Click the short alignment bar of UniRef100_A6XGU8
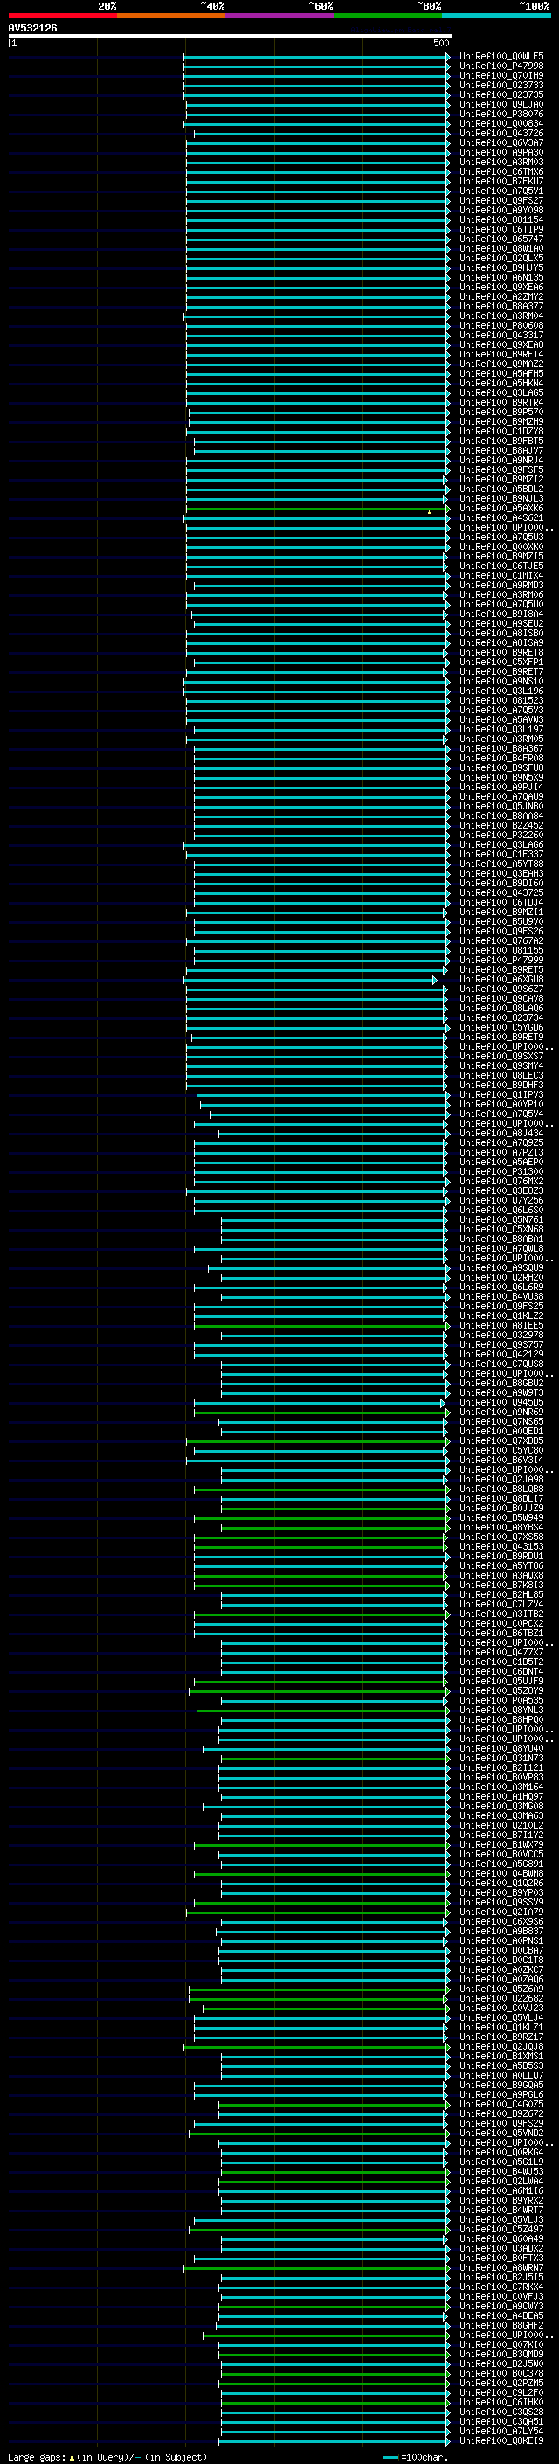This screenshot has height=2464, width=559. (x=311, y=981)
